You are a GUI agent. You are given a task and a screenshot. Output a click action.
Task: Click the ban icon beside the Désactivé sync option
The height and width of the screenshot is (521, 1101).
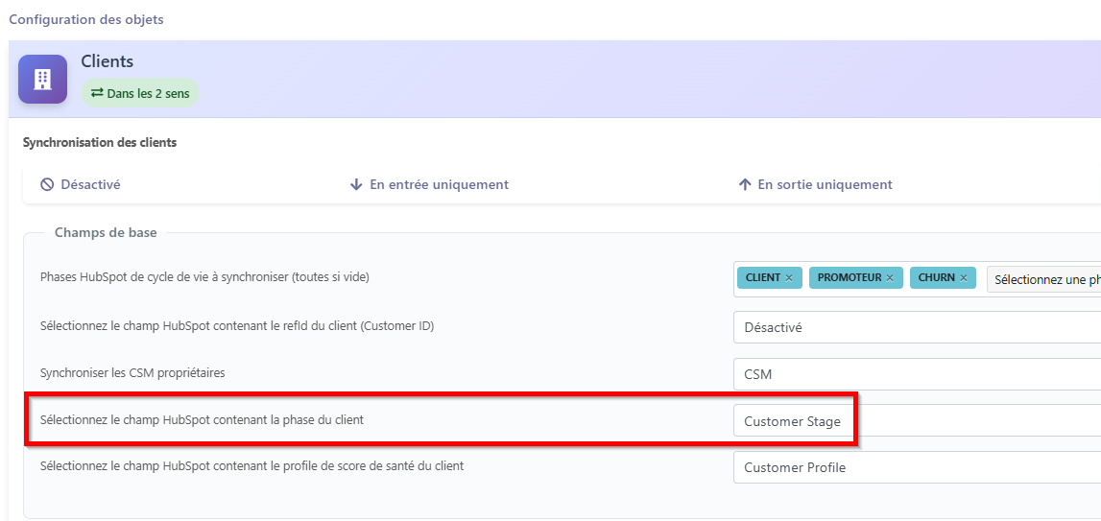click(47, 184)
